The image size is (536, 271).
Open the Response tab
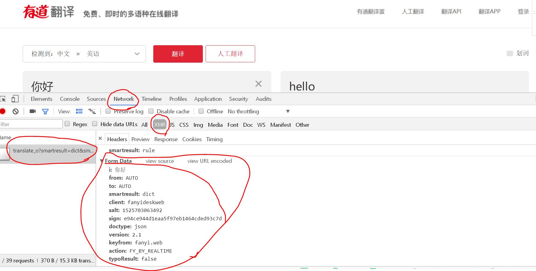[x=166, y=139]
